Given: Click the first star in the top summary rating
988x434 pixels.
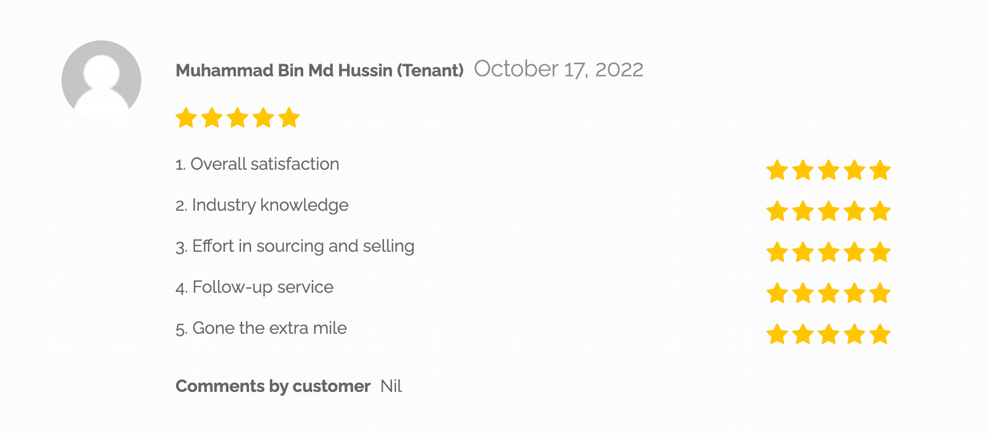Looking at the screenshot, I should click(x=186, y=117).
